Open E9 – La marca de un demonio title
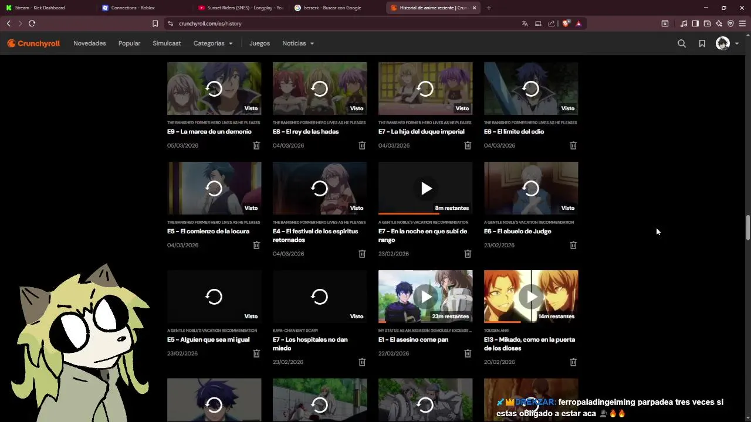 click(209, 132)
